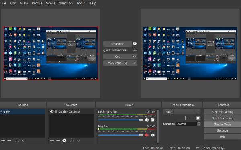Open transition properties gear beside Transition button
The image size is (241, 150).
[x=135, y=44]
